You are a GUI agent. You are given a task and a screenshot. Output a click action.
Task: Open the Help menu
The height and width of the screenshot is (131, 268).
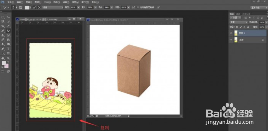95,2
